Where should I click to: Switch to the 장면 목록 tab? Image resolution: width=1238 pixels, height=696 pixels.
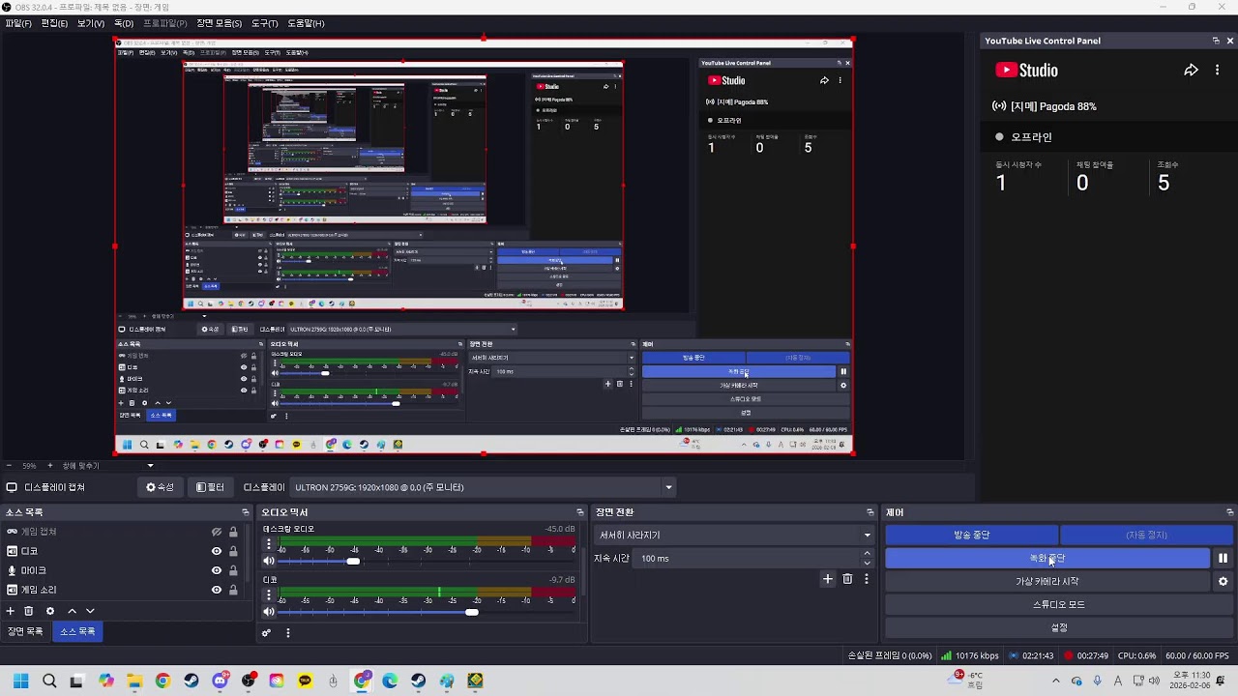click(26, 631)
